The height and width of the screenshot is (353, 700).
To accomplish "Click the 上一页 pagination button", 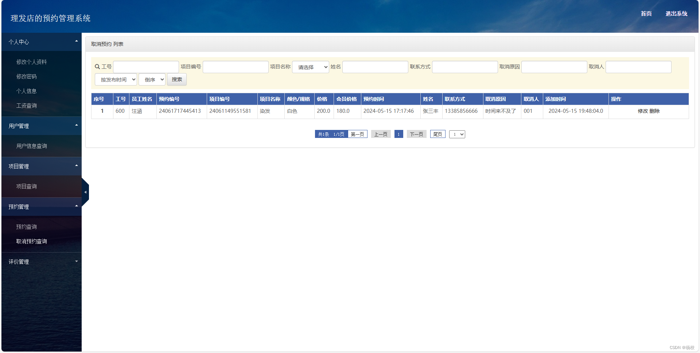I will coord(381,134).
